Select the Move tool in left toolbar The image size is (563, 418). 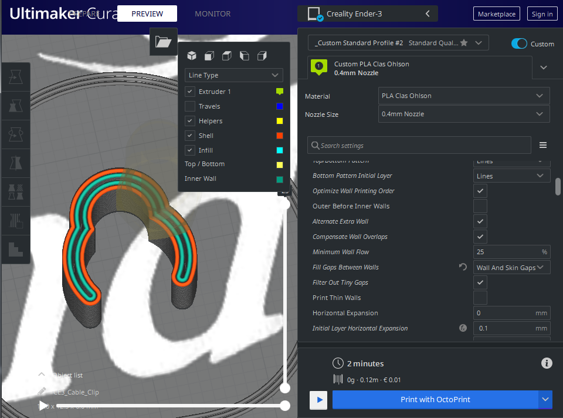click(16, 77)
